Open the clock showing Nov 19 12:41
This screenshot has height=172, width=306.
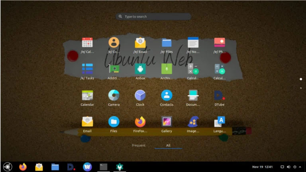click(262, 167)
